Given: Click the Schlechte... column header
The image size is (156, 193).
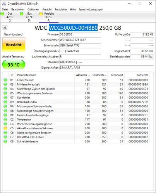Looking at the screenshot, I should 99,75.
